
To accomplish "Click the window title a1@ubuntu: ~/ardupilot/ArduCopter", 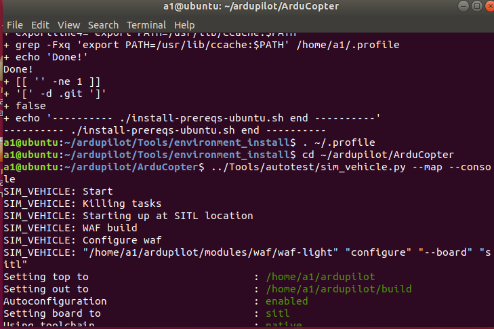I will (x=251, y=6).
